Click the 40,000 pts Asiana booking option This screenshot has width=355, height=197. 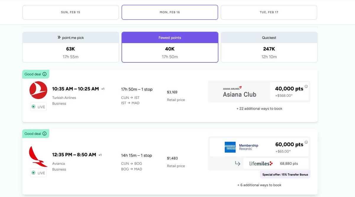[289, 91]
